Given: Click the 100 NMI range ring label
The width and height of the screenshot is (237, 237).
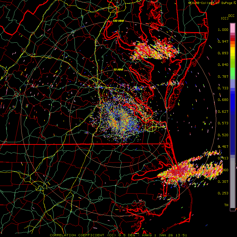Looking at the screenshot, I should 118,21.
